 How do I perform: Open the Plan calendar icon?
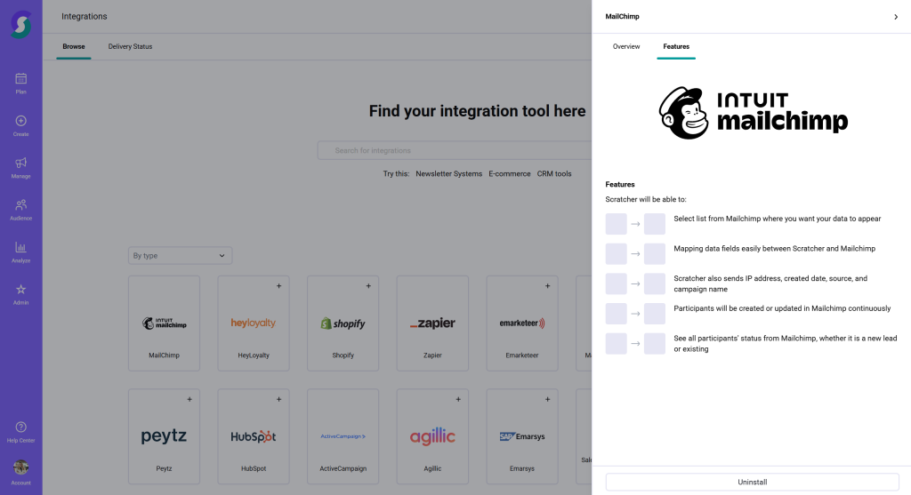coord(20,79)
